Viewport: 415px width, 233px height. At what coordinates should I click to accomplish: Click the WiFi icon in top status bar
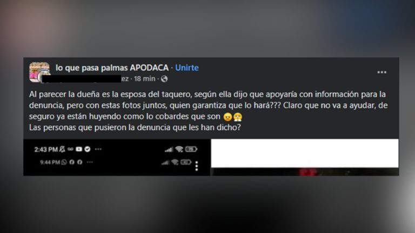(179, 149)
